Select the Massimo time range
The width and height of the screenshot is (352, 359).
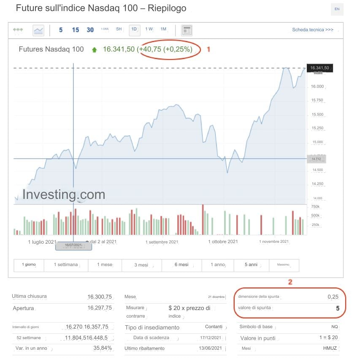pos(284,265)
